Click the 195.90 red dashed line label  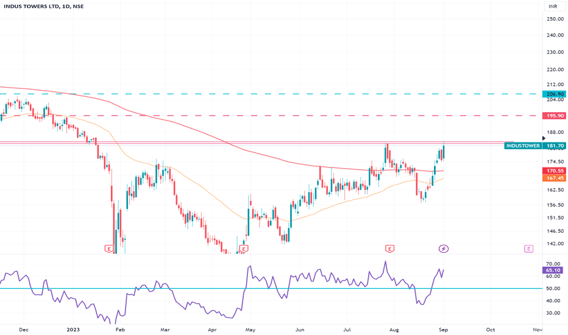click(x=555, y=116)
